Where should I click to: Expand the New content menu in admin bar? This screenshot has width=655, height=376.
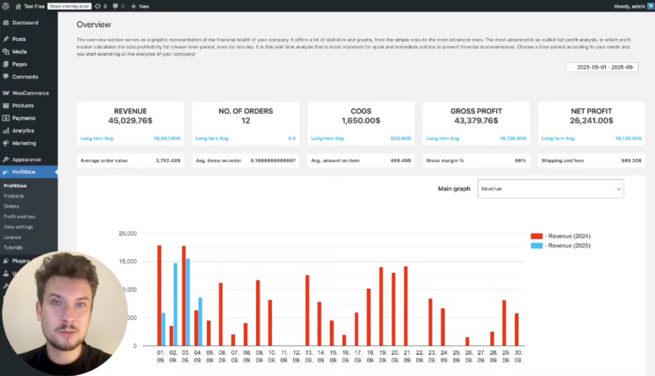tap(139, 6)
